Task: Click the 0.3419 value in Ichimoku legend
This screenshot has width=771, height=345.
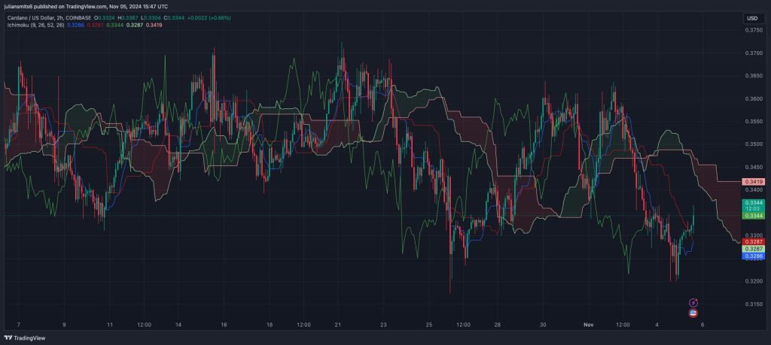Action: (x=154, y=25)
